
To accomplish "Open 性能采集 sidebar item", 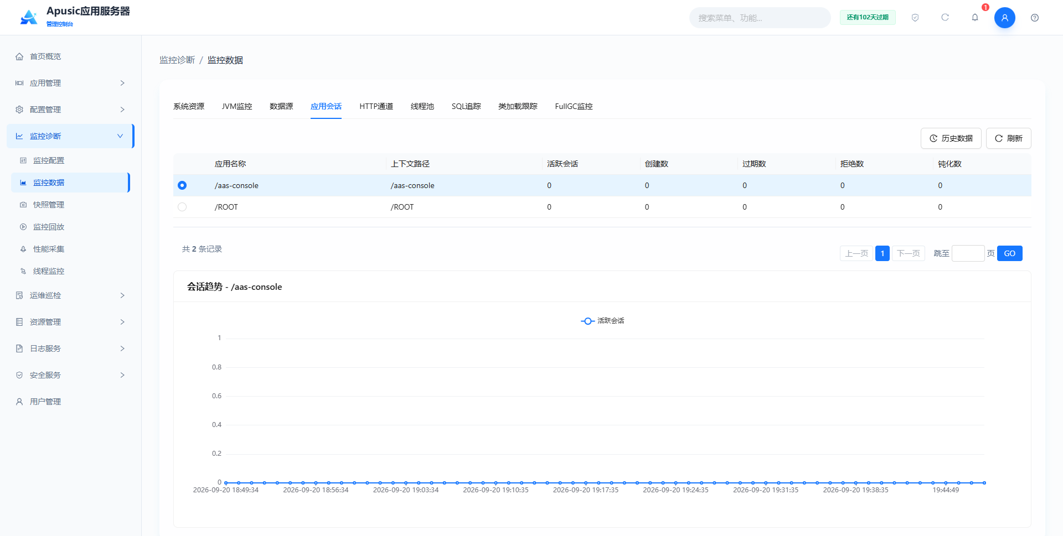I will (x=71, y=249).
